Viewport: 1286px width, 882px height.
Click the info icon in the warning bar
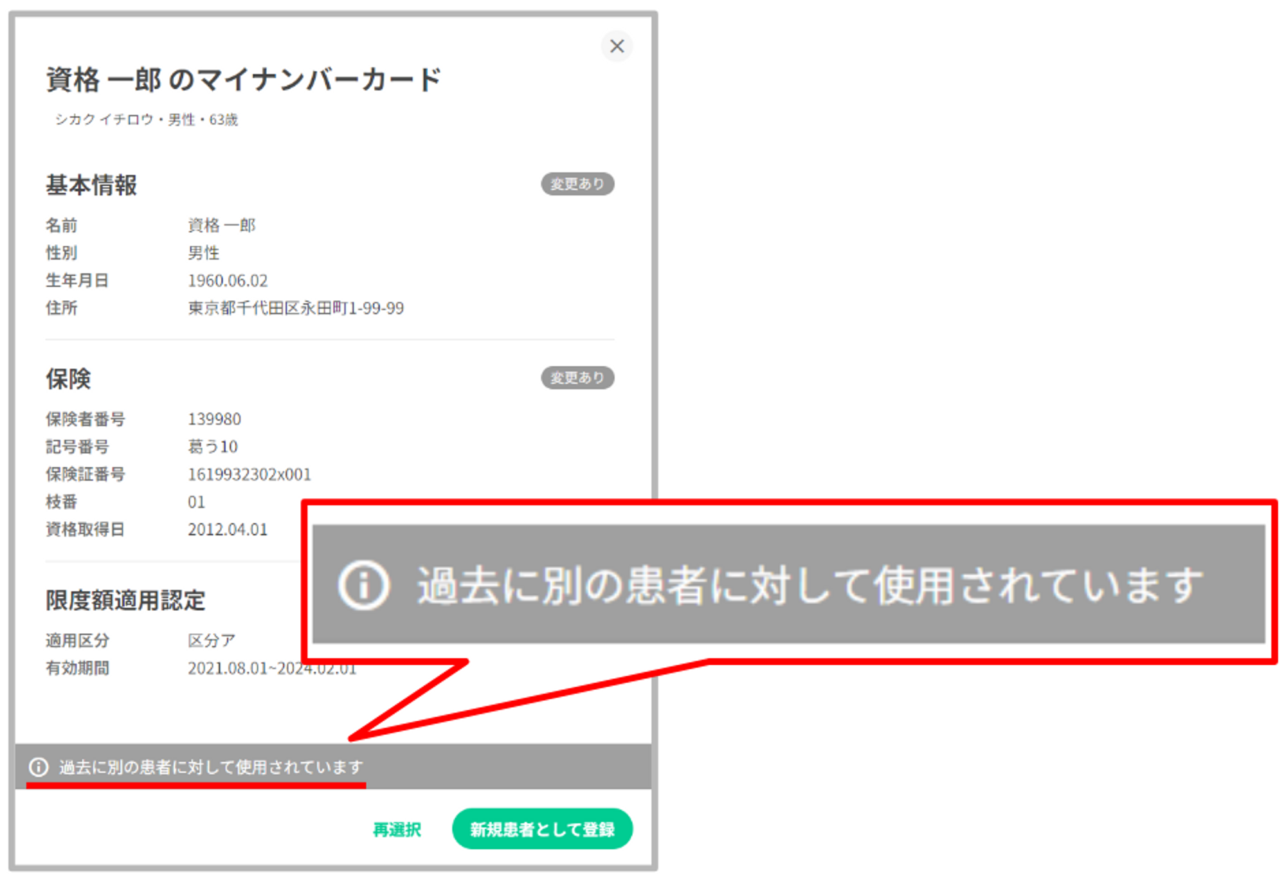pos(39,766)
